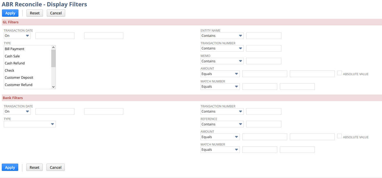Viewport: 382px width, 178px height.
Task: Click the top Apply button
Action: click(10, 13)
